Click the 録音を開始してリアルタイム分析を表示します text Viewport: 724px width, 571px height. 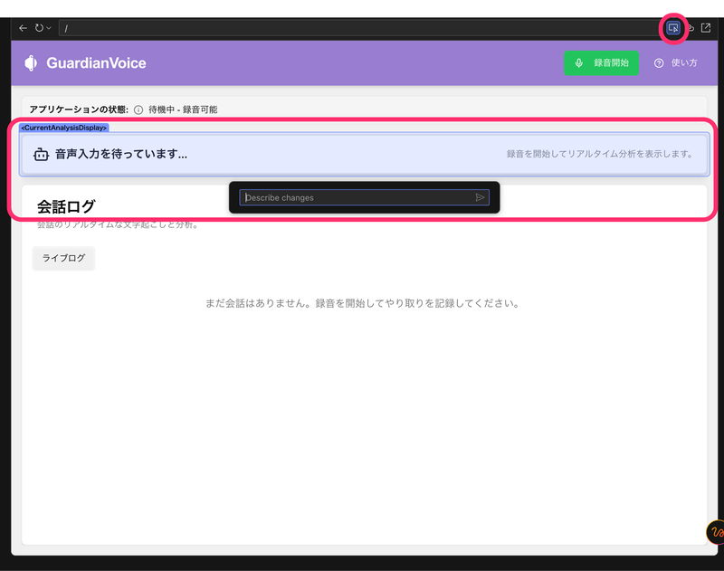[599, 154]
